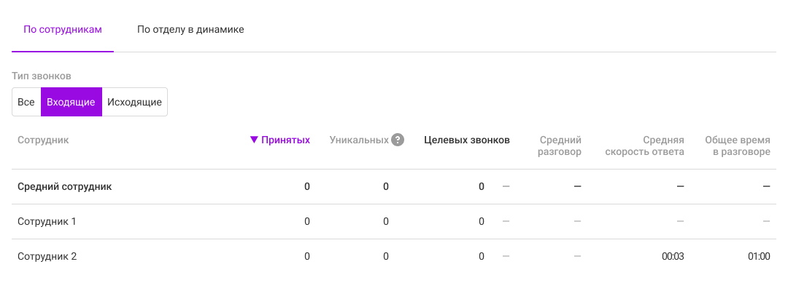Sort by Общее время в разговоре
This screenshot has width=788, height=291.
(737, 145)
